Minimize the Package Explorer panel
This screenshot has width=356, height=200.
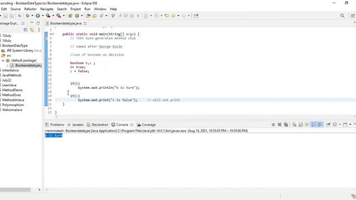32,23
